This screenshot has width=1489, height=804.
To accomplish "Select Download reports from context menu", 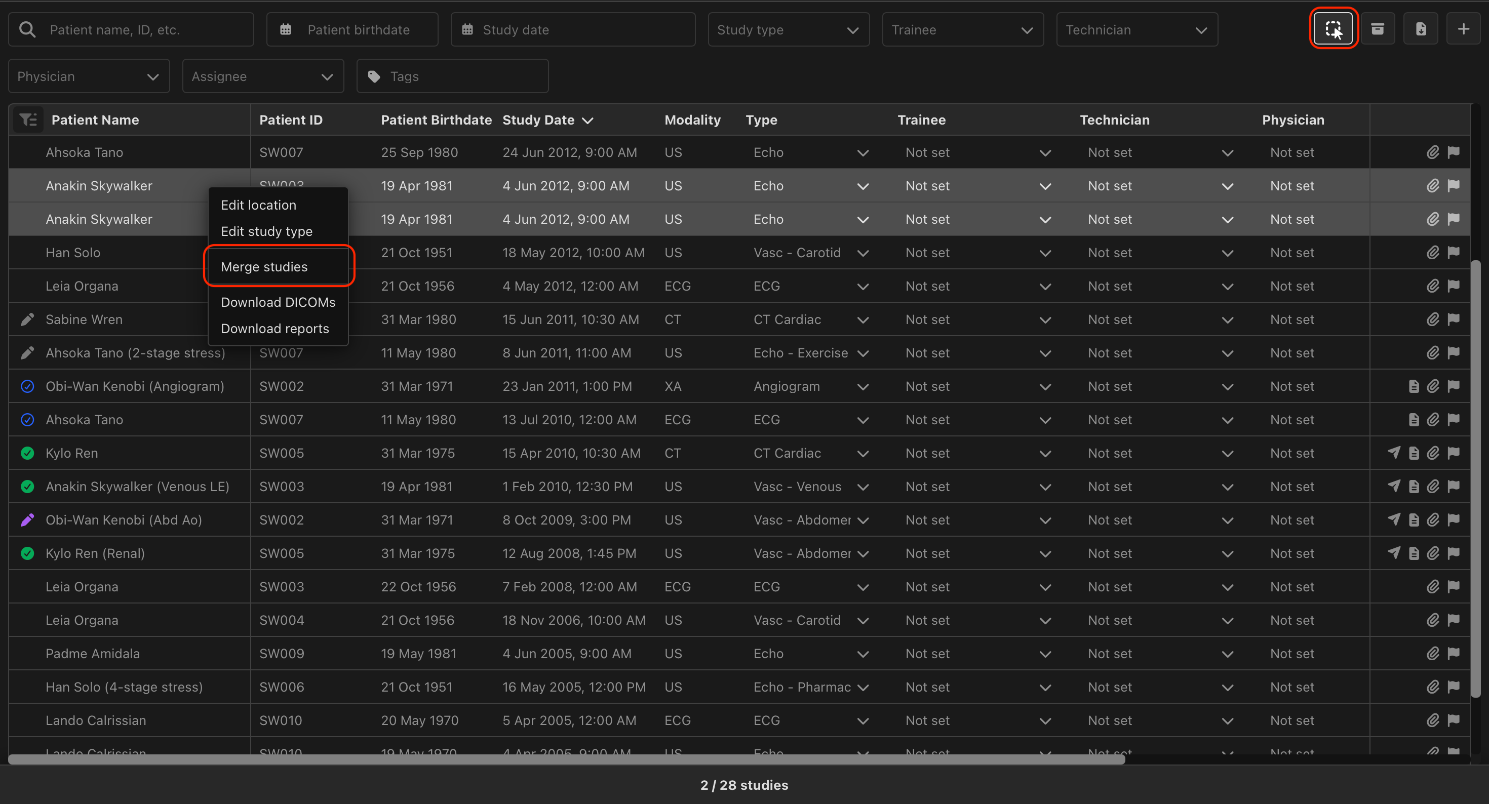I will pyautogui.click(x=275, y=328).
